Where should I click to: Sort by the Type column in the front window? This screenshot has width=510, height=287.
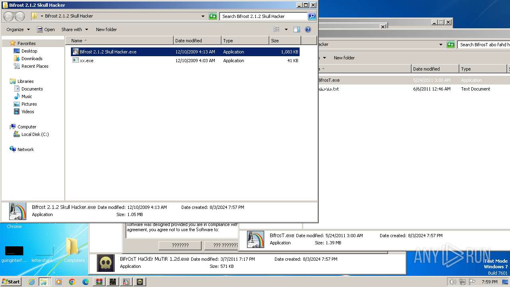[x=245, y=41]
